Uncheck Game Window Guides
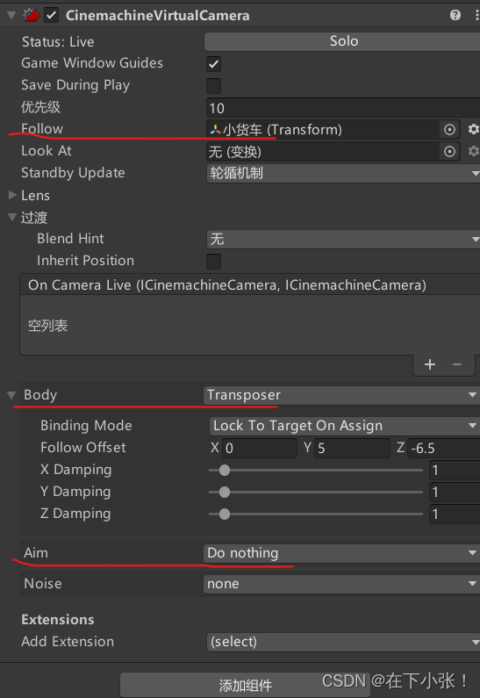Screen dimensions: 480x698 213,64
